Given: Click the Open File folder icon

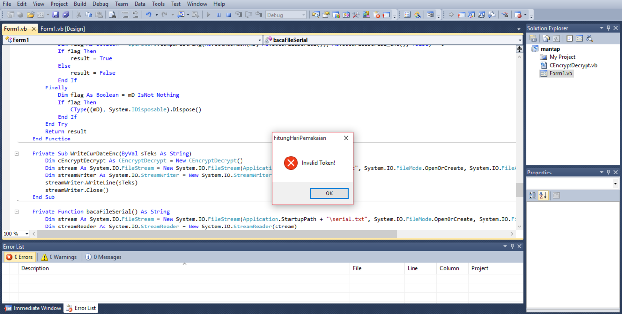Looking at the screenshot, I should click(30, 15).
